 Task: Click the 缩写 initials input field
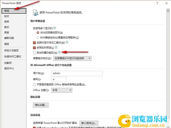coord(59,79)
